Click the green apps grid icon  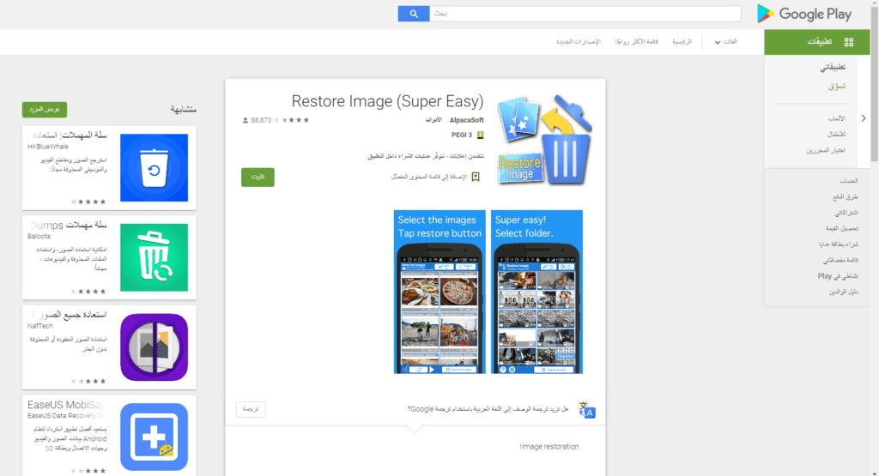848,42
